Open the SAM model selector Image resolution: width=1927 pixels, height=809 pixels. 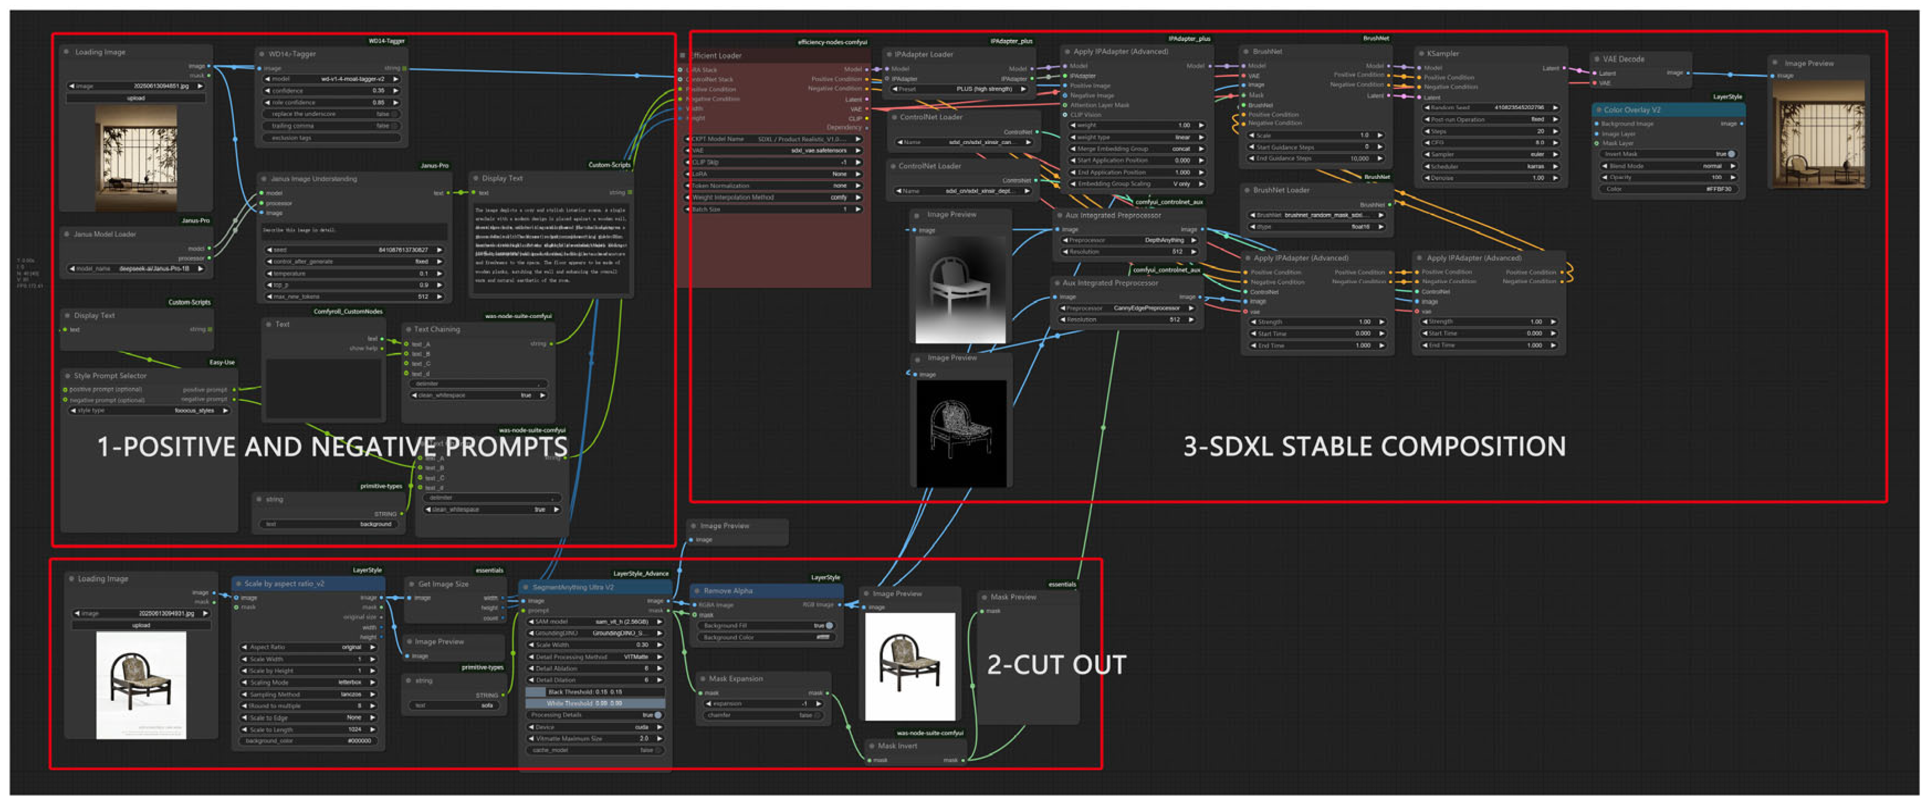595,621
